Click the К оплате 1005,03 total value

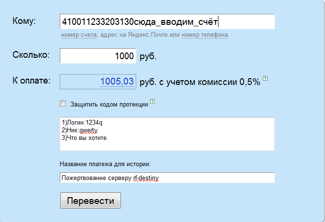(117, 81)
